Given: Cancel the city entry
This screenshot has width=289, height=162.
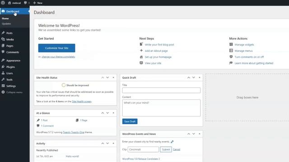Looking at the screenshot, I should [177, 149].
